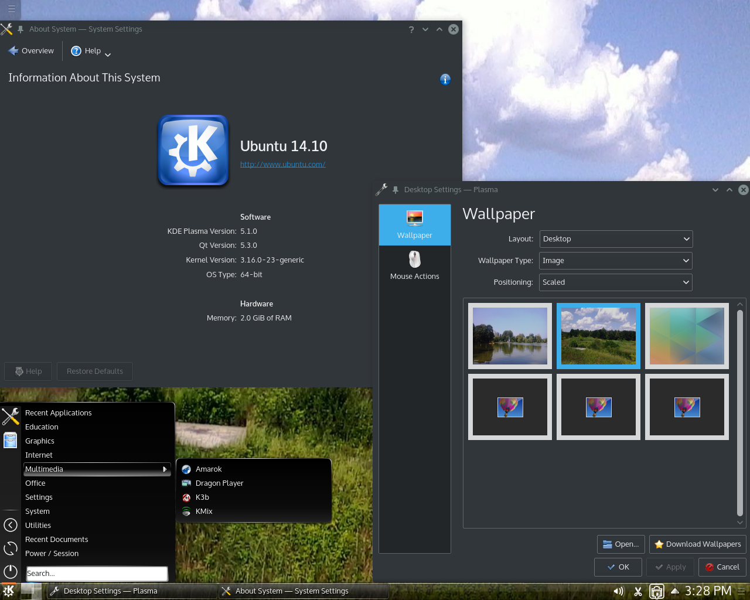Screen dimensions: 750x600
Task: Select the abstract geometric gradient wallpaper thumbnail
Action: click(687, 336)
